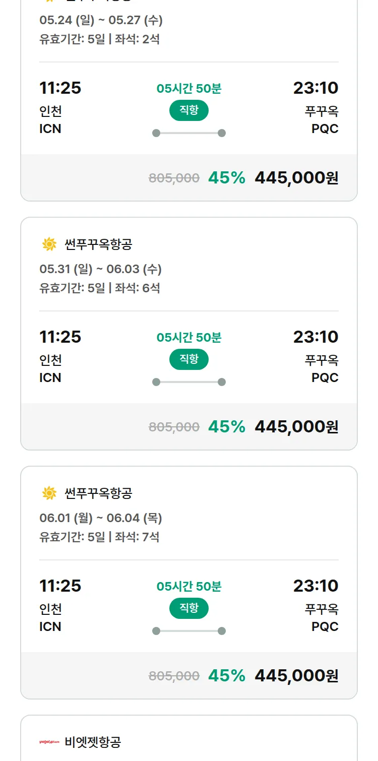Click the 45% discount on the 05.31 flight
The width and height of the screenshot is (378, 761).
tap(227, 427)
